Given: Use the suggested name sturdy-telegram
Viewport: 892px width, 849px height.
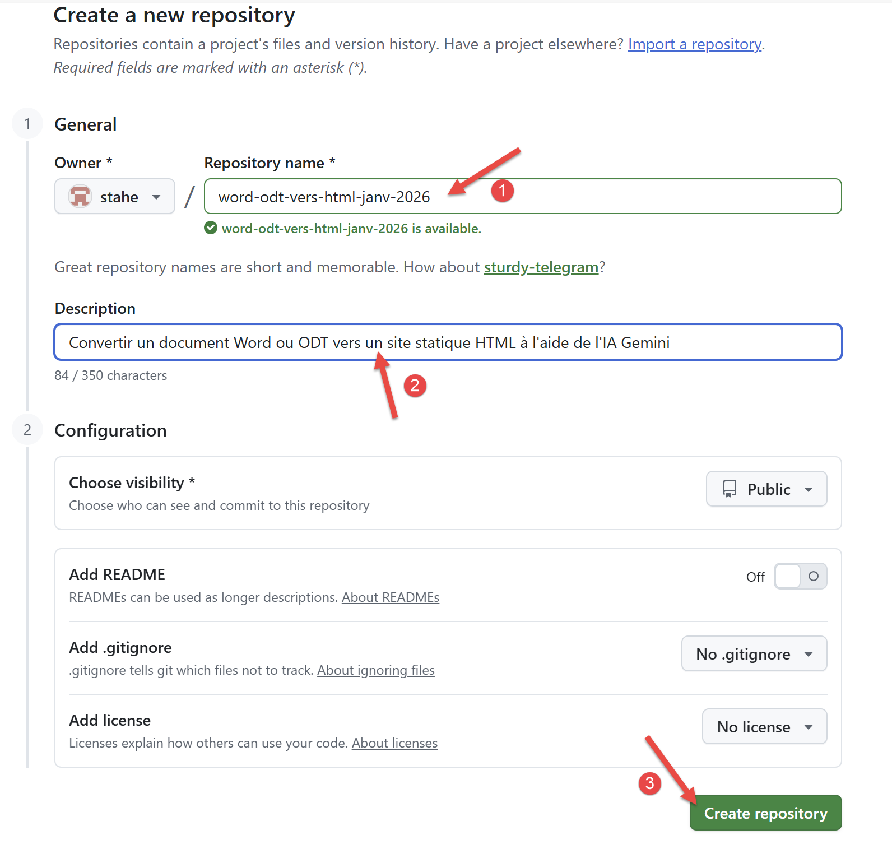Looking at the screenshot, I should (541, 267).
